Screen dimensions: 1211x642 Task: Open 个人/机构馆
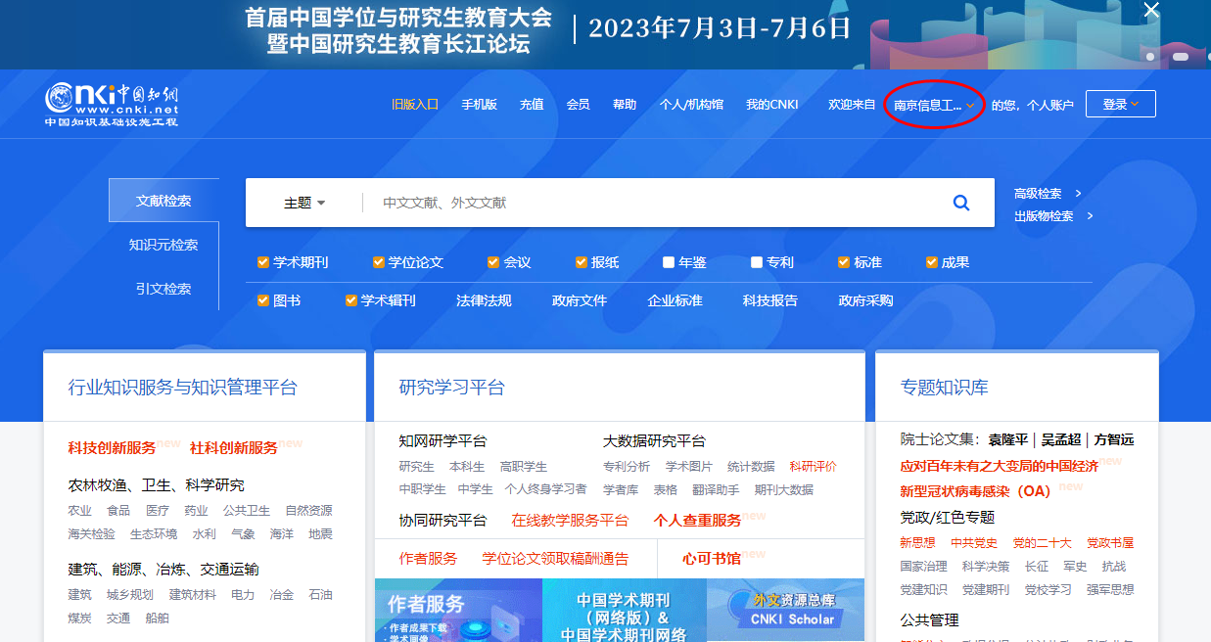pyautogui.click(x=691, y=105)
